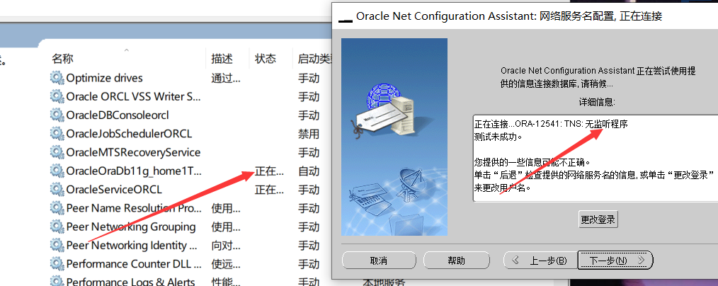718x286 pixels.
Task: Select Peer Networking Identity service name
Action: pyautogui.click(x=132, y=246)
